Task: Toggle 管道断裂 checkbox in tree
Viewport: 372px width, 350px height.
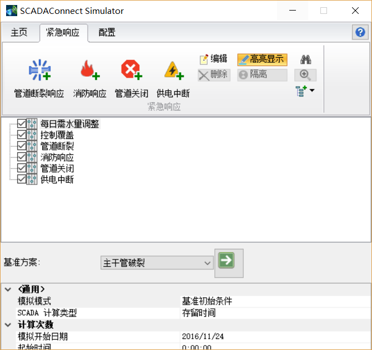Action: [22, 146]
